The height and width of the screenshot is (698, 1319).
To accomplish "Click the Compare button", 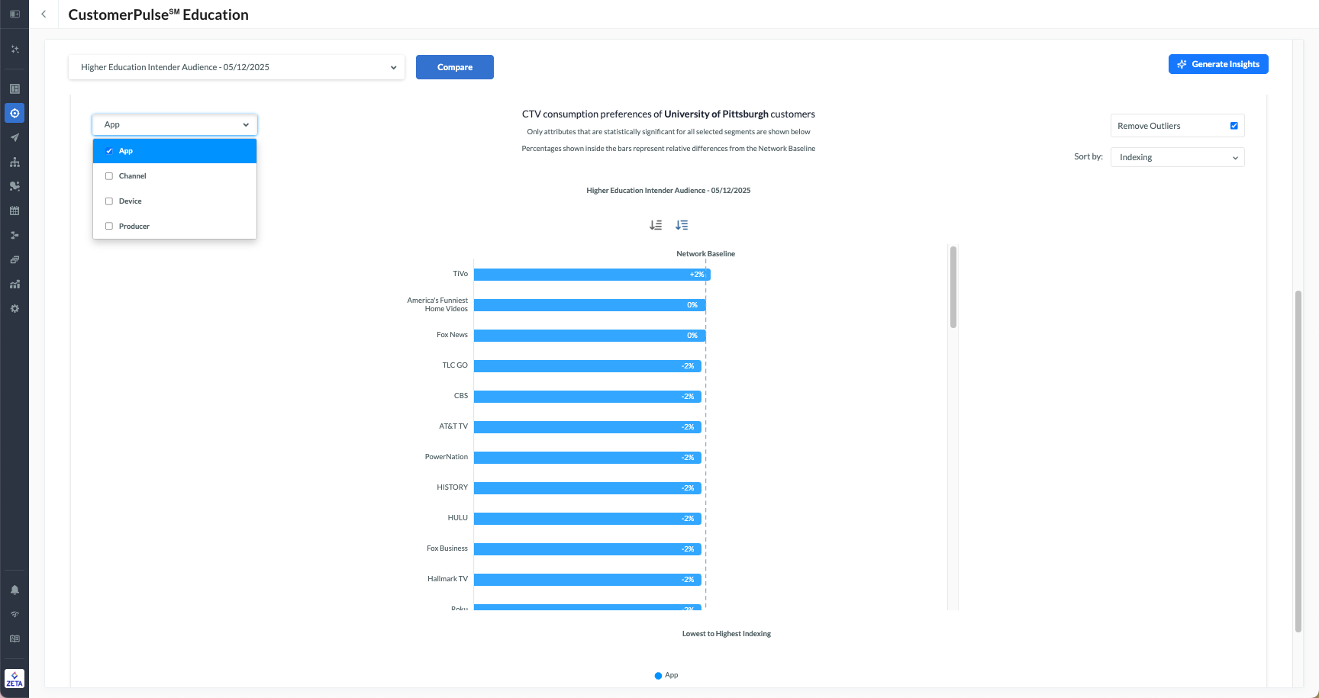I will 455,67.
